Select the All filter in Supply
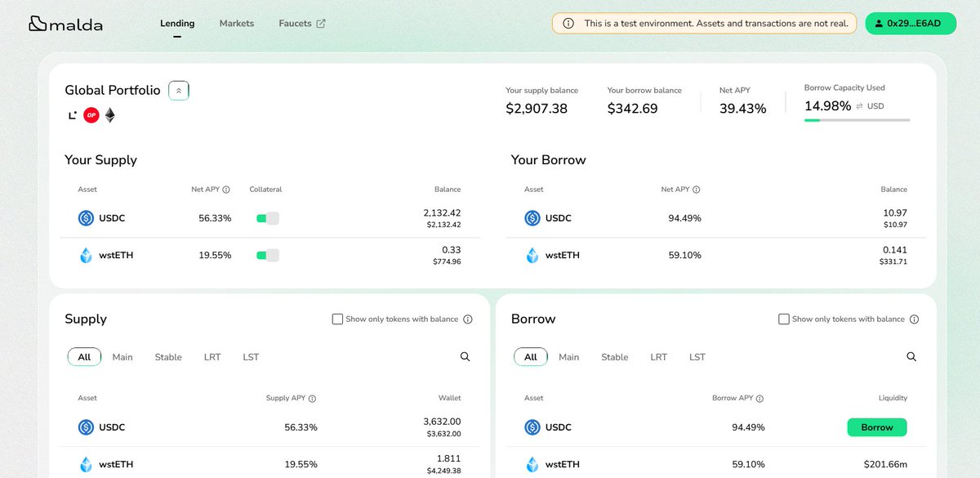The height and width of the screenshot is (478, 980). point(84,357)
